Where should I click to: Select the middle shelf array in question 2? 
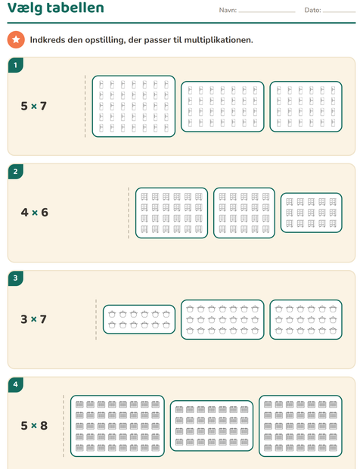coord(244,213)
